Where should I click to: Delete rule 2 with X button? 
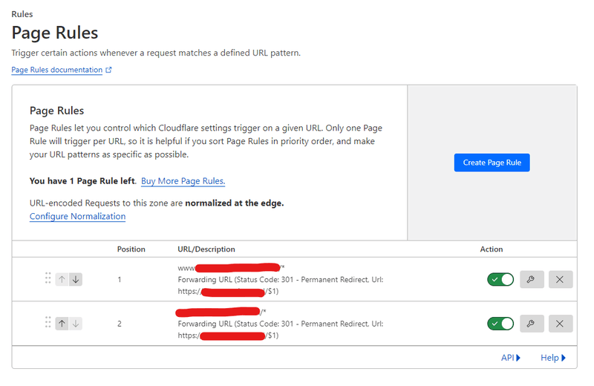[560, 323]
